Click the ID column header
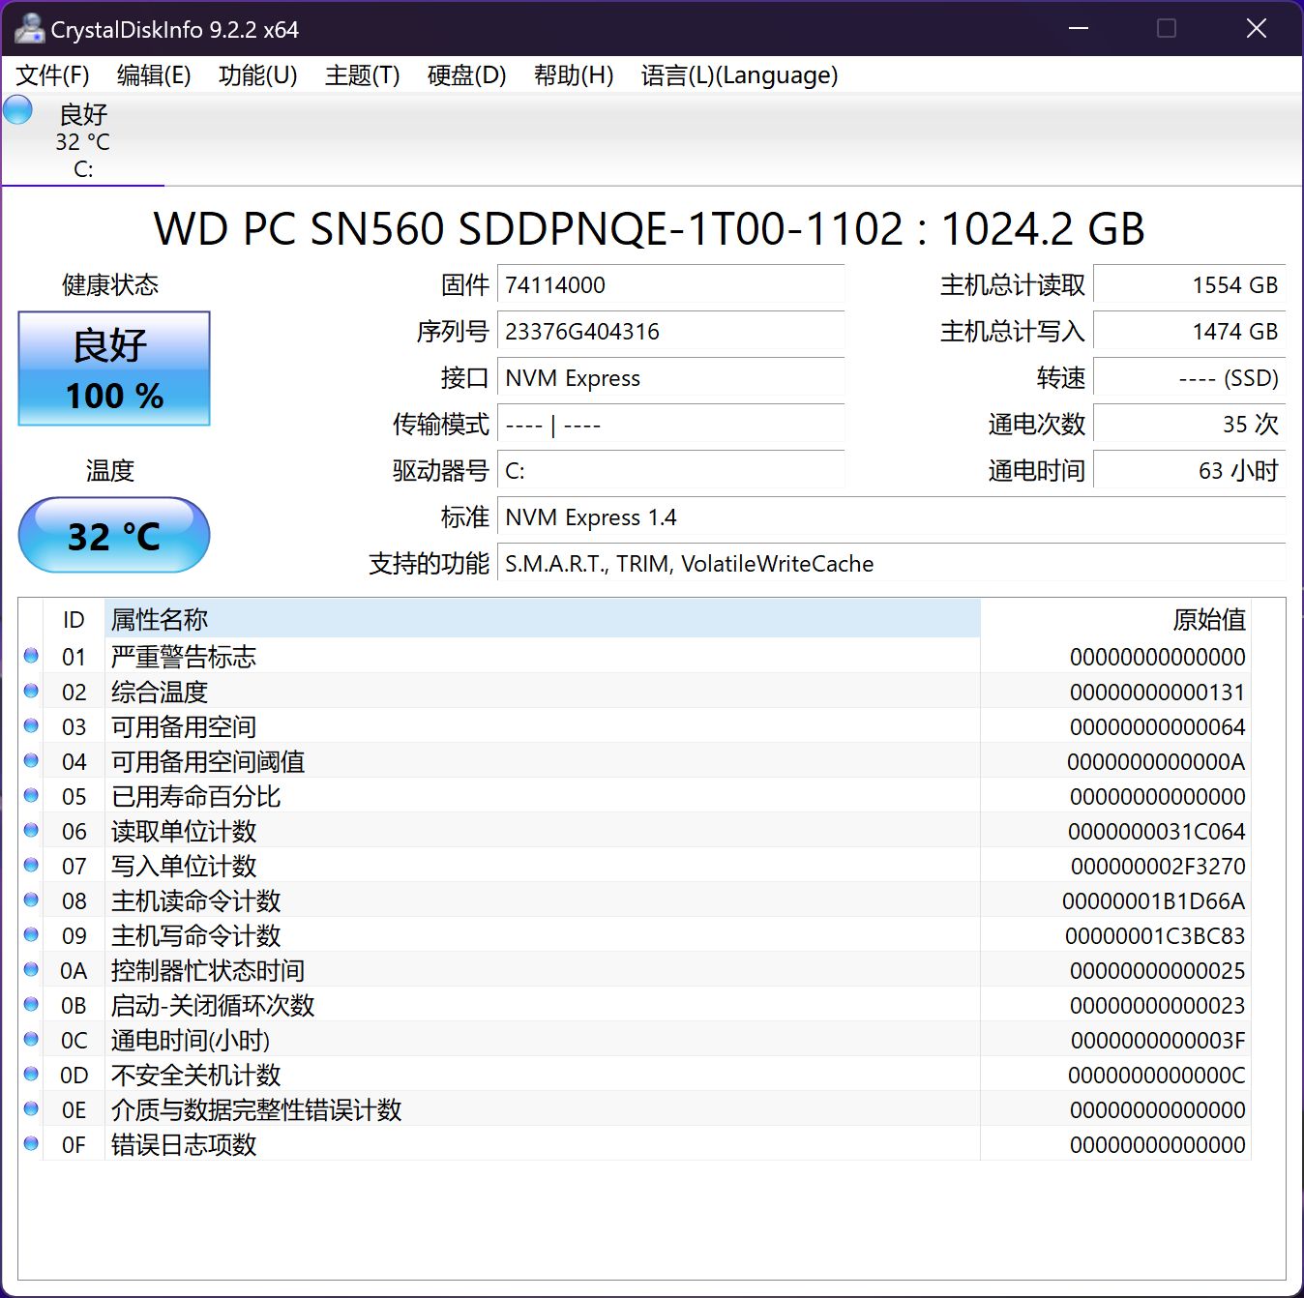The width and height of the screenshot is (1304, 1298). point(74,619)
